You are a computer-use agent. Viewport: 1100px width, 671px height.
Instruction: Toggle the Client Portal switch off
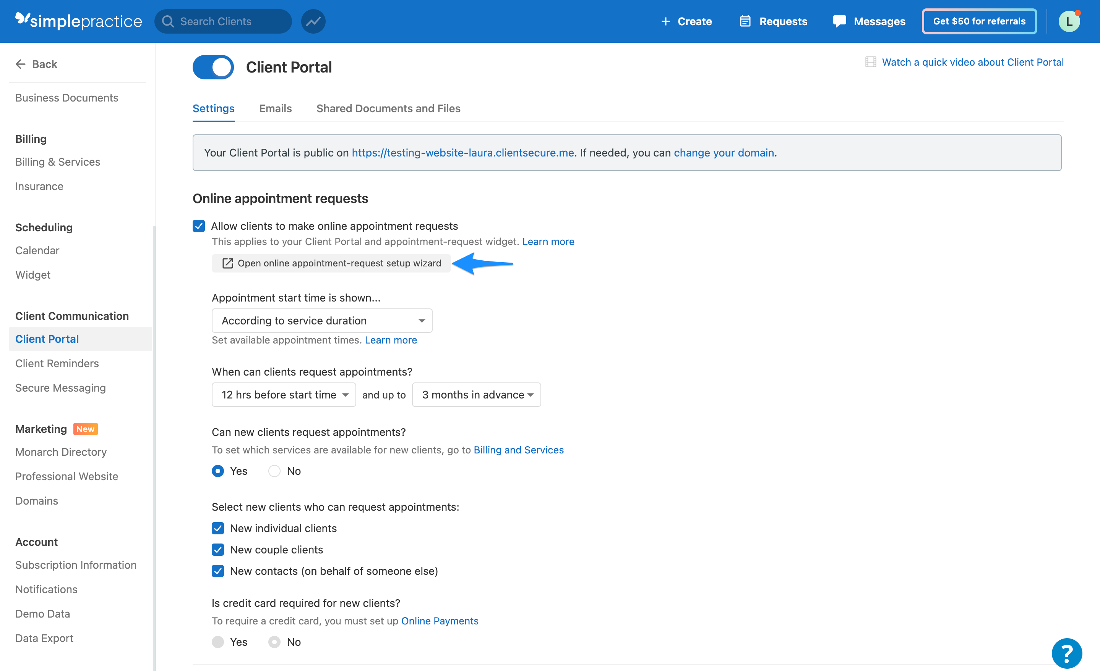213,67
